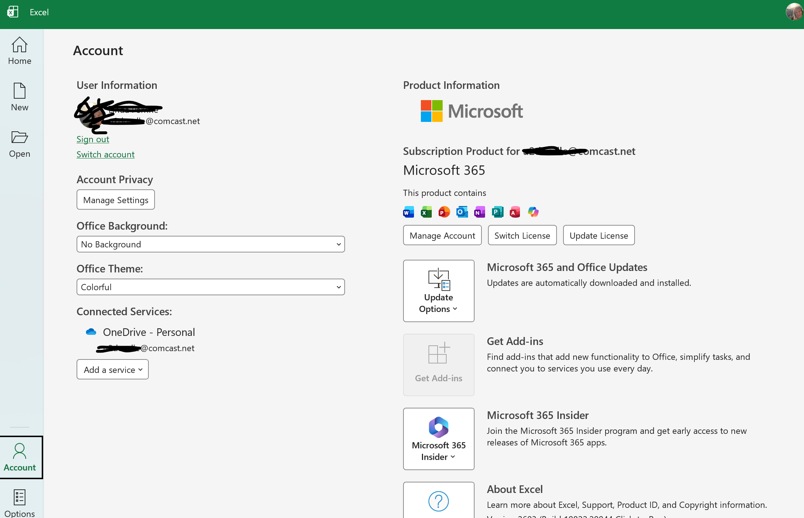Click the Microsoft logo
Screen dimensions: 804x518
tap(472, 111)
